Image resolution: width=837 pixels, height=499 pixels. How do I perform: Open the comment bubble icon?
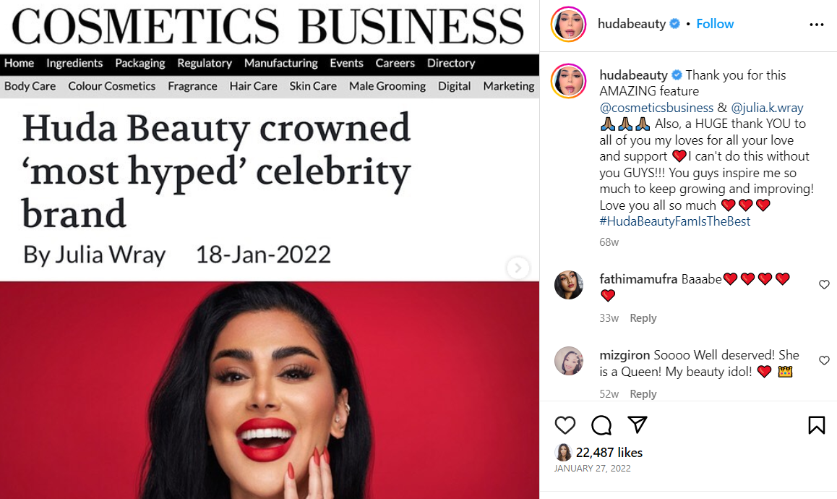[601, 425]
